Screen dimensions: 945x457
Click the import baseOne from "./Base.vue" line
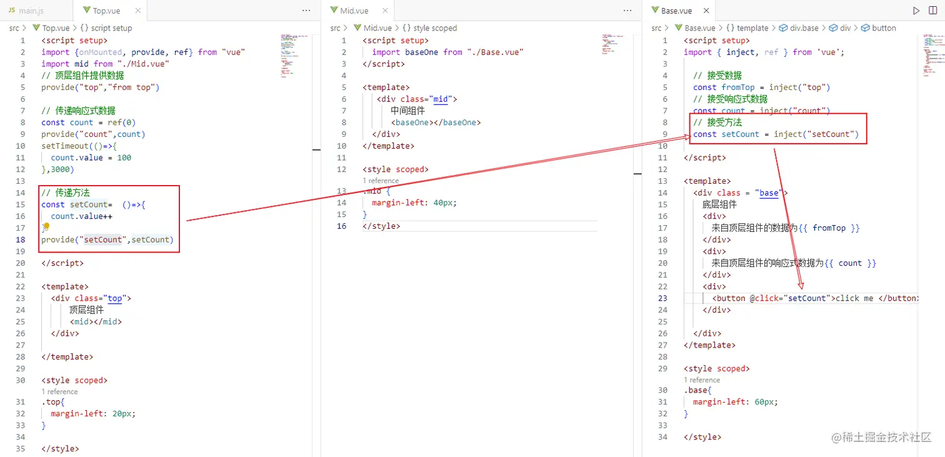coord(447,52)
